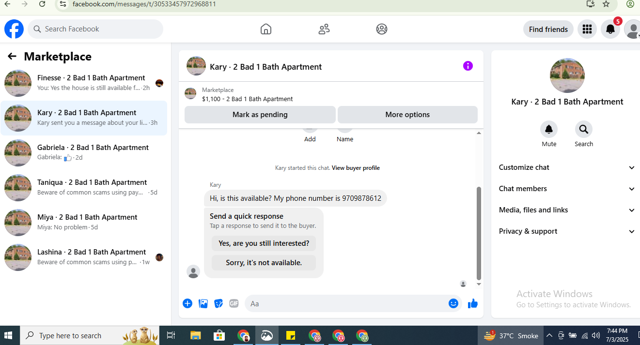This screenshot has height=345, width=640.
Task: Open Windows Start menu
Action: 8,335
